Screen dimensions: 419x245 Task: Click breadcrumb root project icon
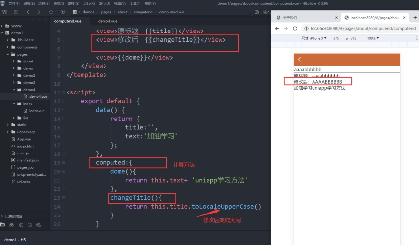[x=75, y=12]
